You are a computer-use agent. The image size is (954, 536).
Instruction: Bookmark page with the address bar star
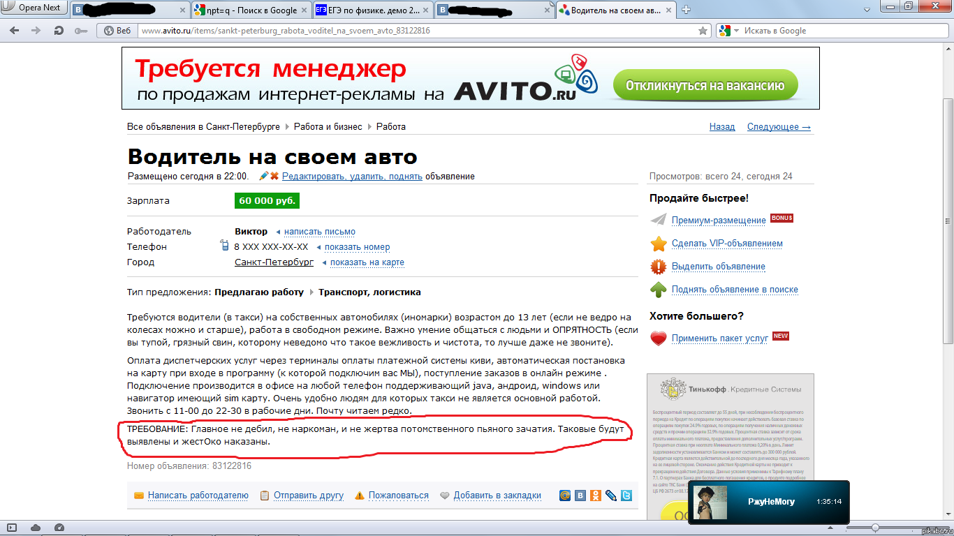[x=703, y=31]
